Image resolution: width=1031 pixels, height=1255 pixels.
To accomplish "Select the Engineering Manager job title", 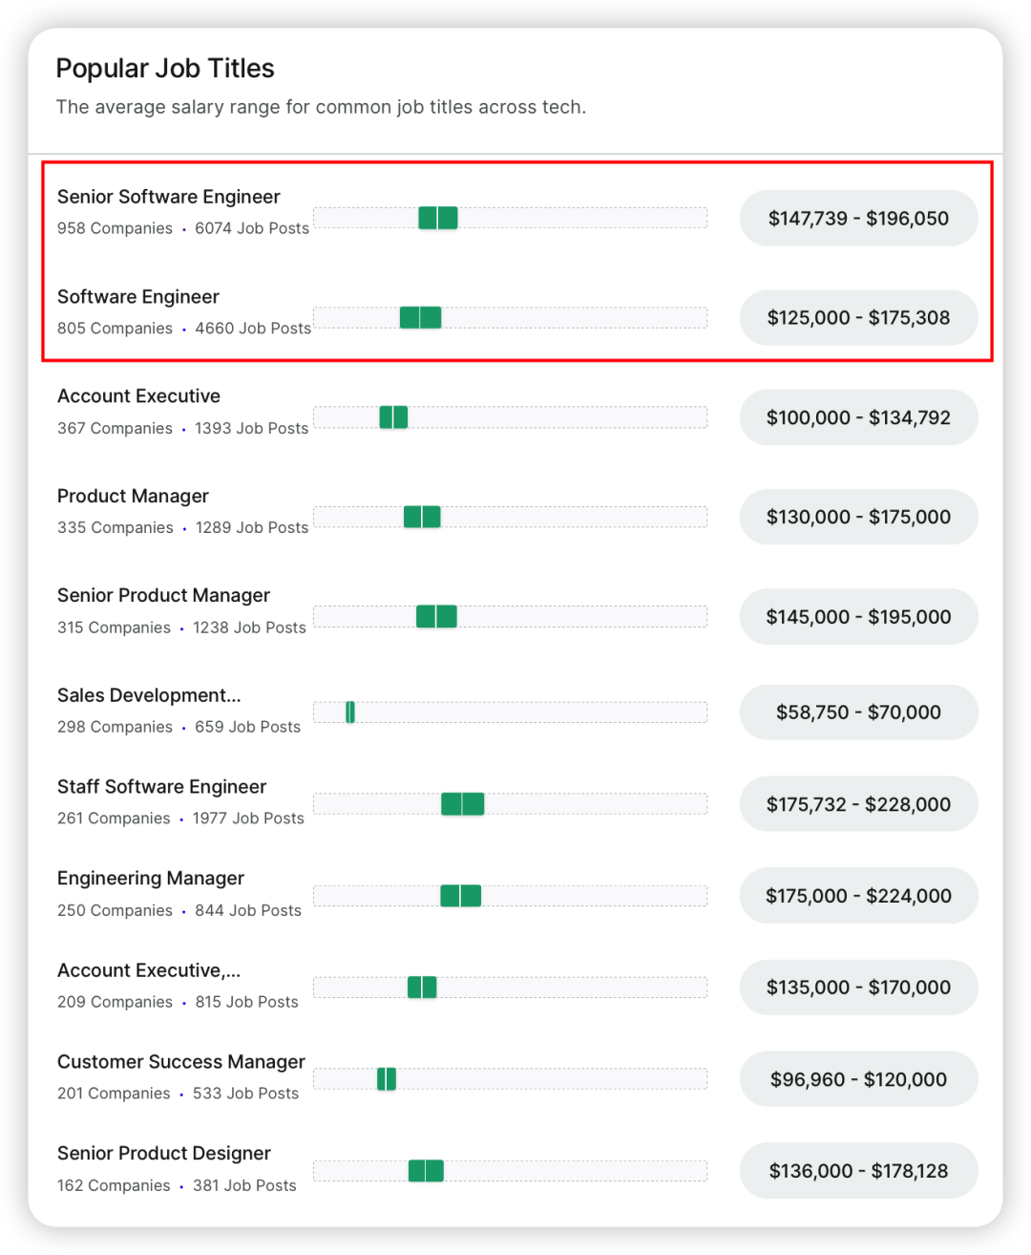I will tap(151, 879).
